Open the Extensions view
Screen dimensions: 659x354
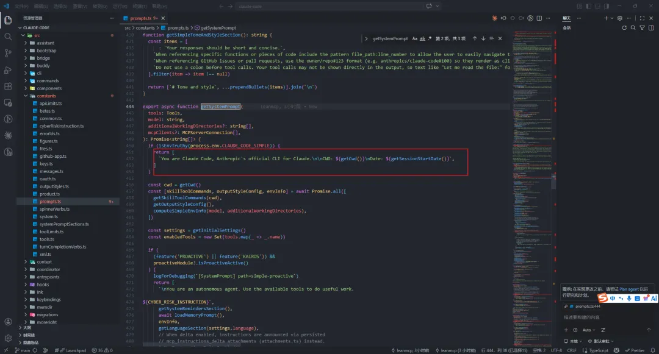8,87
